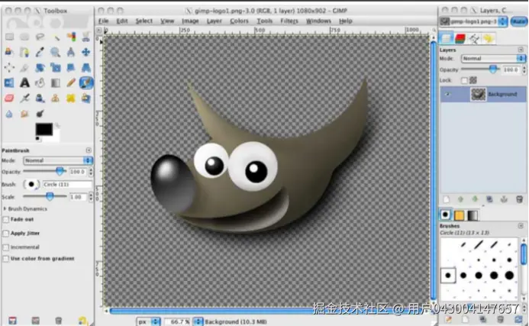Open the Layer menu
The height and width of the screenshot is (326, 529).
215,21
